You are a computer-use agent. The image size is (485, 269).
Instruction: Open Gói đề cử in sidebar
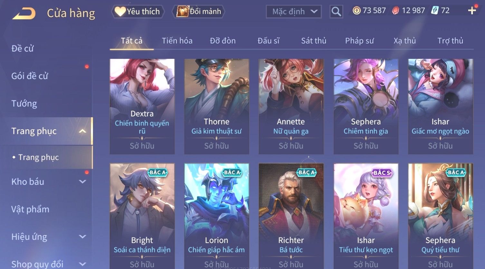(x=30, y=76)
